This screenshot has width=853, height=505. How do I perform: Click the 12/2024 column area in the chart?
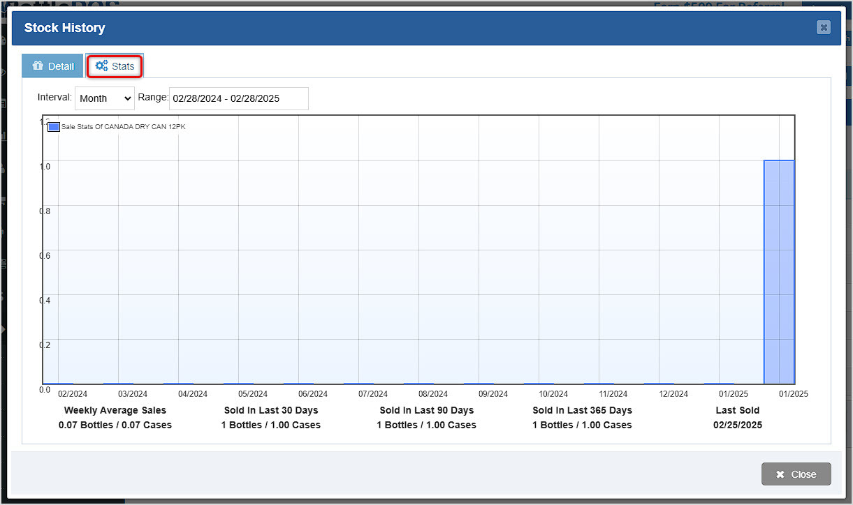(x=673, y=279)
